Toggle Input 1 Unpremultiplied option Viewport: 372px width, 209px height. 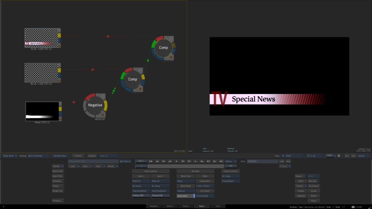141,191
